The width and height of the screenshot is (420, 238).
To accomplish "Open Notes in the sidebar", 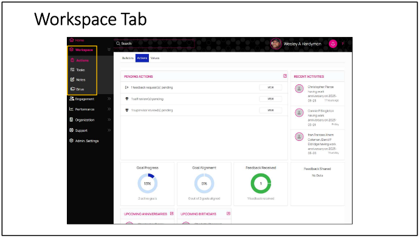I will click(81, 80).
